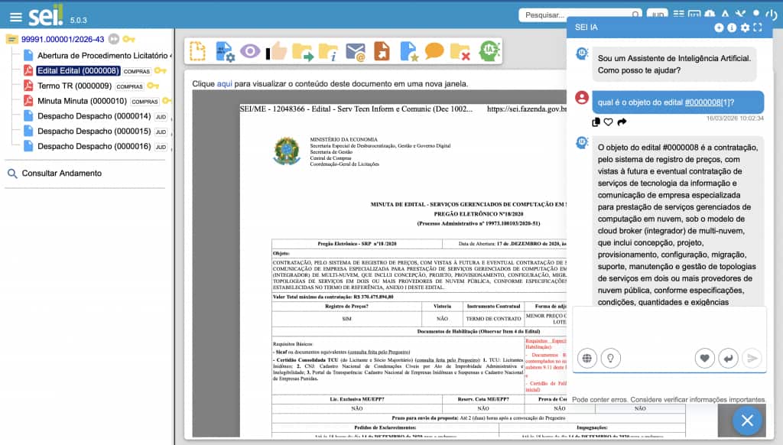
Task: Click the power logout icon
Action: click(x=772, y=15)
